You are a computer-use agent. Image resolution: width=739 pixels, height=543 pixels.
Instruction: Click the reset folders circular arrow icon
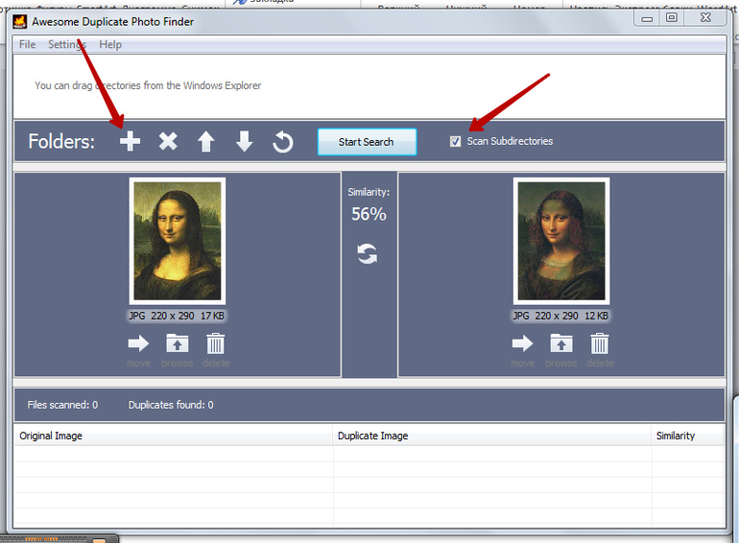(282, 142)
